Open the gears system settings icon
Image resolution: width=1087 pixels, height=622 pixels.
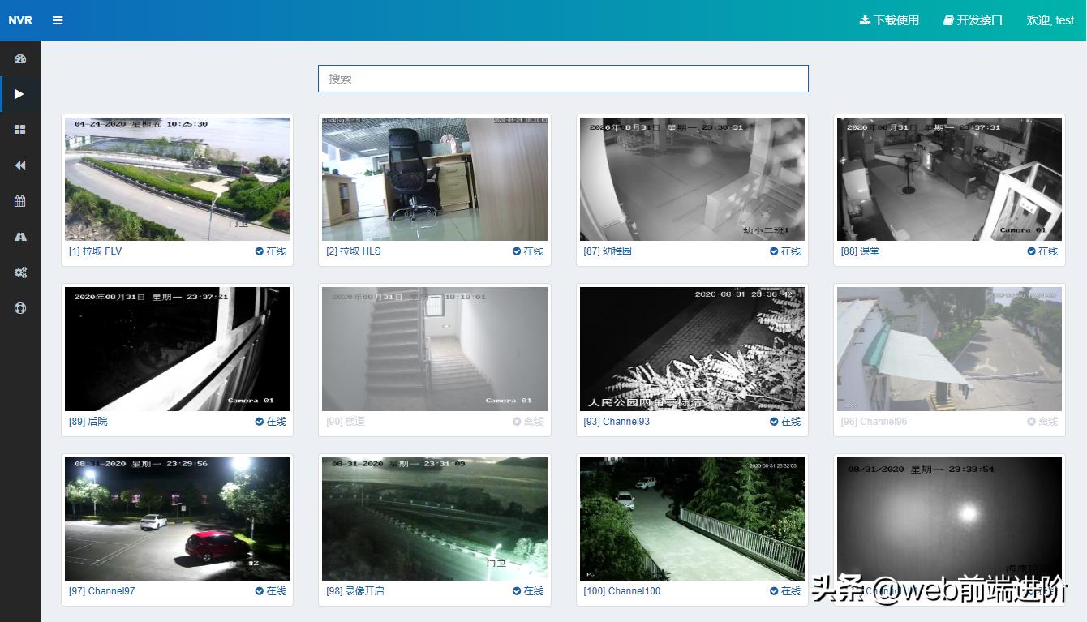pyautogui.click(x=19, y=272)
